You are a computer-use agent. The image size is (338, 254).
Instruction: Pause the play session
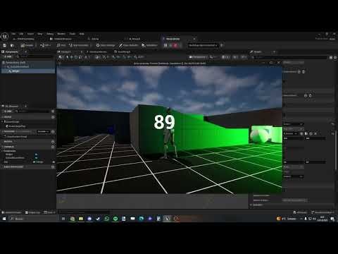pyautogui.click(x=165, y=45)
